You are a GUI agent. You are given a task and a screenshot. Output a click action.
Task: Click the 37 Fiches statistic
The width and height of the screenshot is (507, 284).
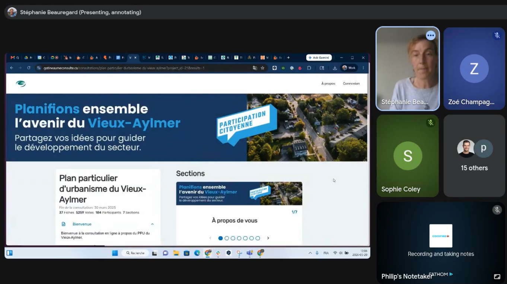coord(66,213)
